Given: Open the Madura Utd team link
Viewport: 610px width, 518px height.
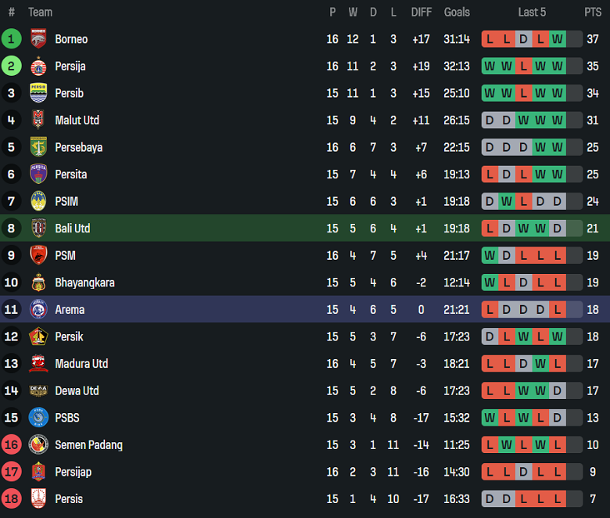Looking at the screenshot, I should (81, 364).
